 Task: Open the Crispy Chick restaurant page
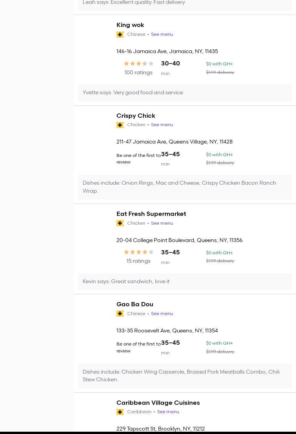pos(136,116)
